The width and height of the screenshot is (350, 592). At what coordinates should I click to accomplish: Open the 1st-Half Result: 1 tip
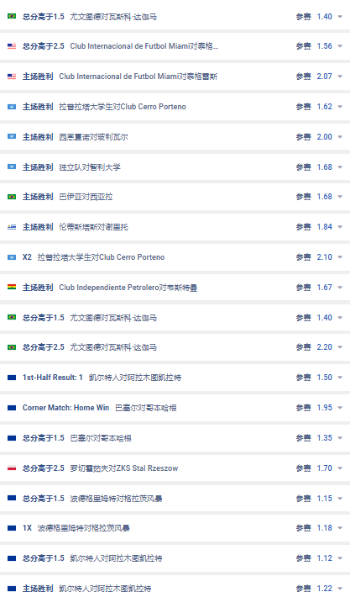pos(52,378)
